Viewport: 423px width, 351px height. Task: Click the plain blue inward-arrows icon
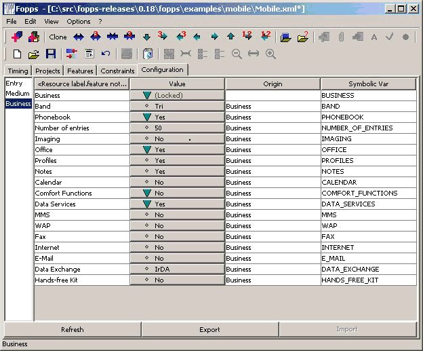click(x=113, y=36)
